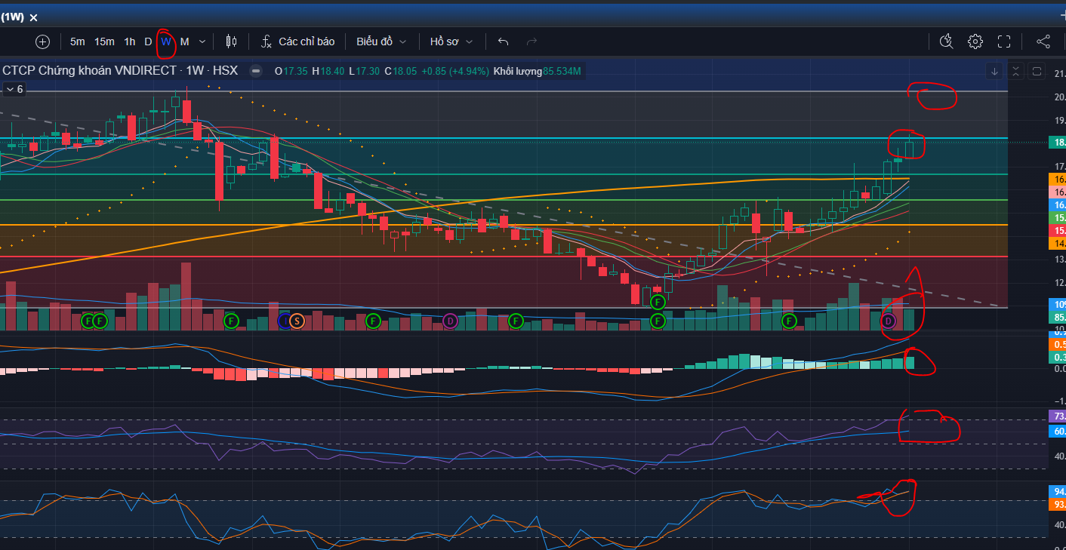This screenshot has height=550, width=1066.
Task: Click the close value C18.05
Action: coord(401,71)
